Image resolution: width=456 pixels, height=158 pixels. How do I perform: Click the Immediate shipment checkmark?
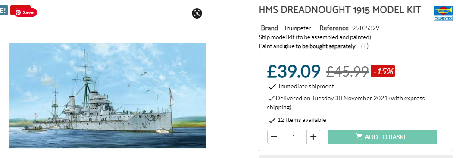point(272,87)
